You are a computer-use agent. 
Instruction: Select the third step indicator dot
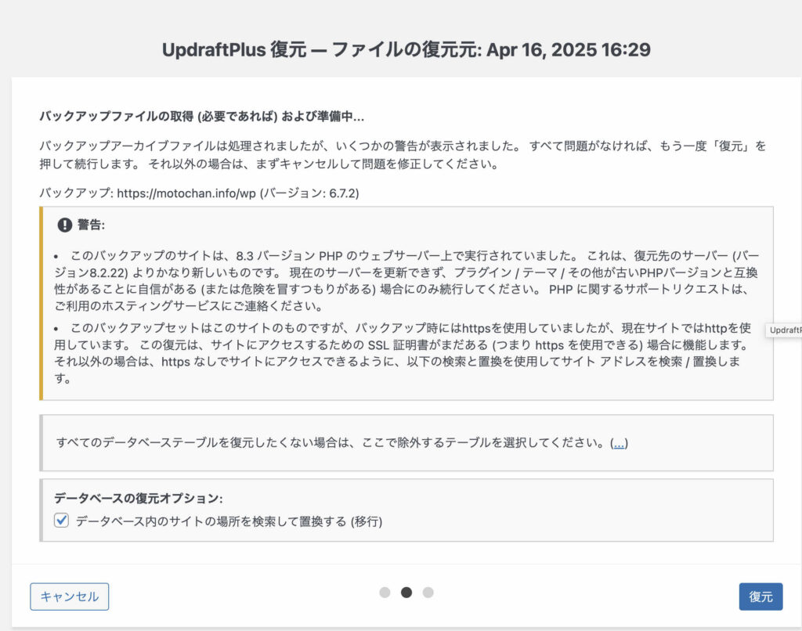(428, 592)
